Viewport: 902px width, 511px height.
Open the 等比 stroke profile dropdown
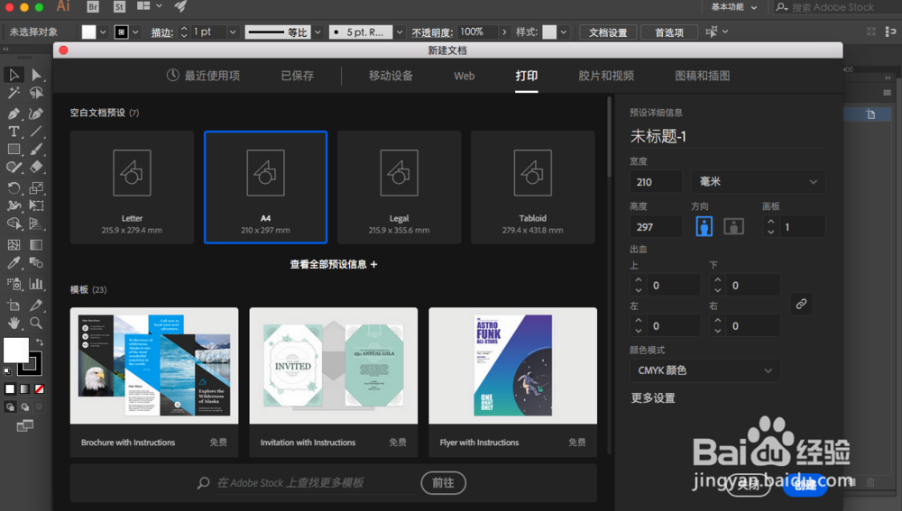[317, 32]
